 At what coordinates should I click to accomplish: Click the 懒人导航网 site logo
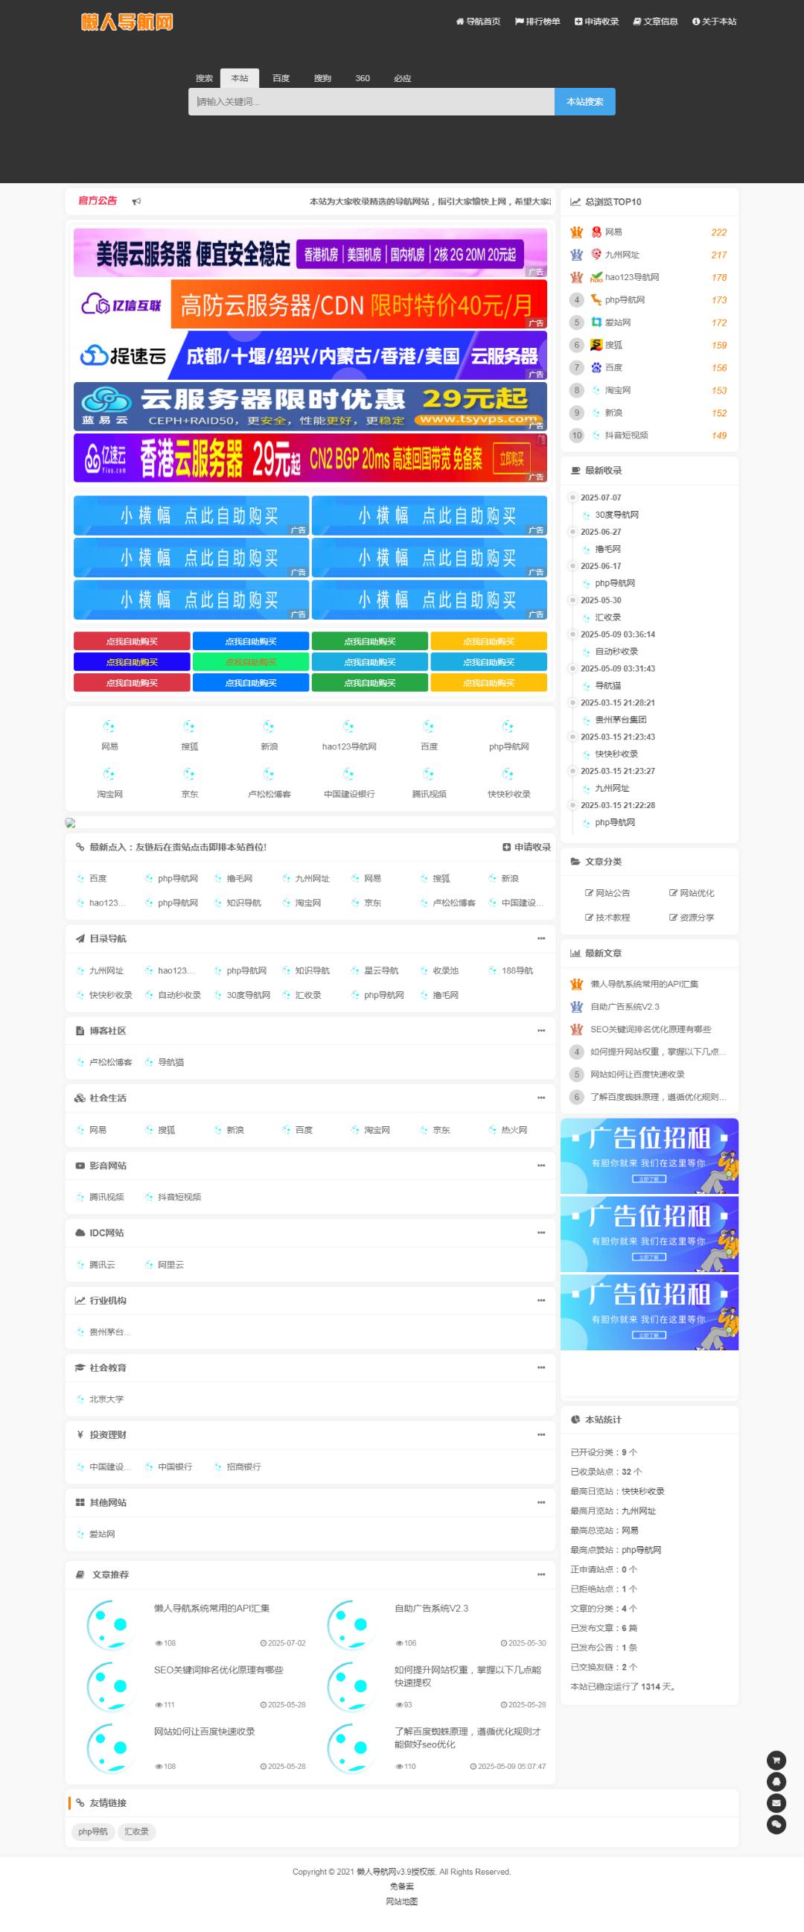click(x=127, y=22)
